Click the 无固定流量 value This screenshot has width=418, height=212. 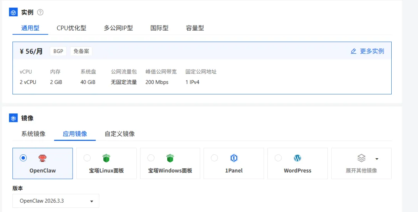(x=124, y=82)
